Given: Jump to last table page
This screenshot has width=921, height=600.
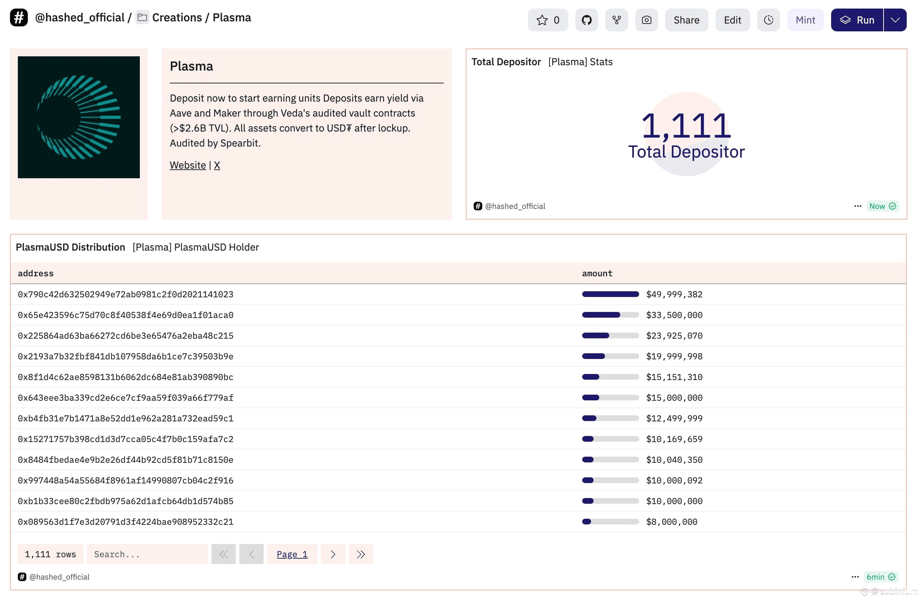Looking at the screenshot, I should (361, 554).
